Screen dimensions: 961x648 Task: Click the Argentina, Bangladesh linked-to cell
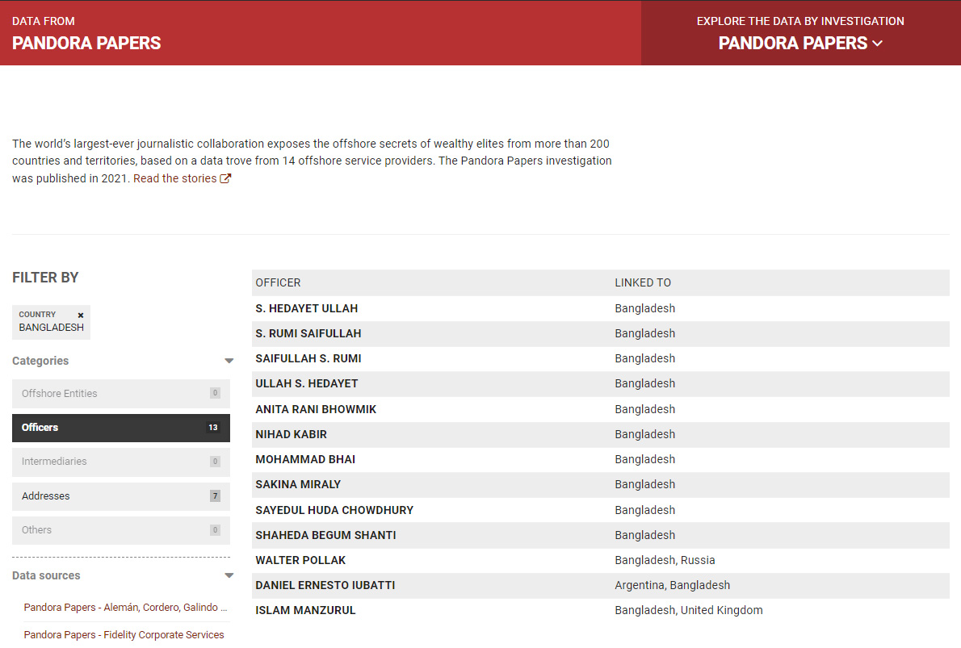tap(673, 585)
